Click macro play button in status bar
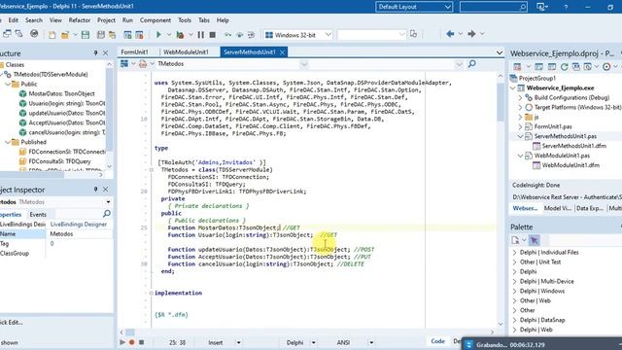 (122, 342)
